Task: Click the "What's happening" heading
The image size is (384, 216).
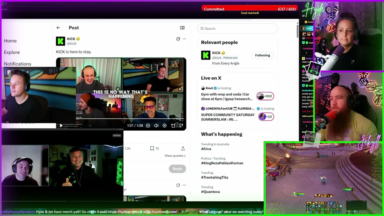Action: click(x=222, y=134)
